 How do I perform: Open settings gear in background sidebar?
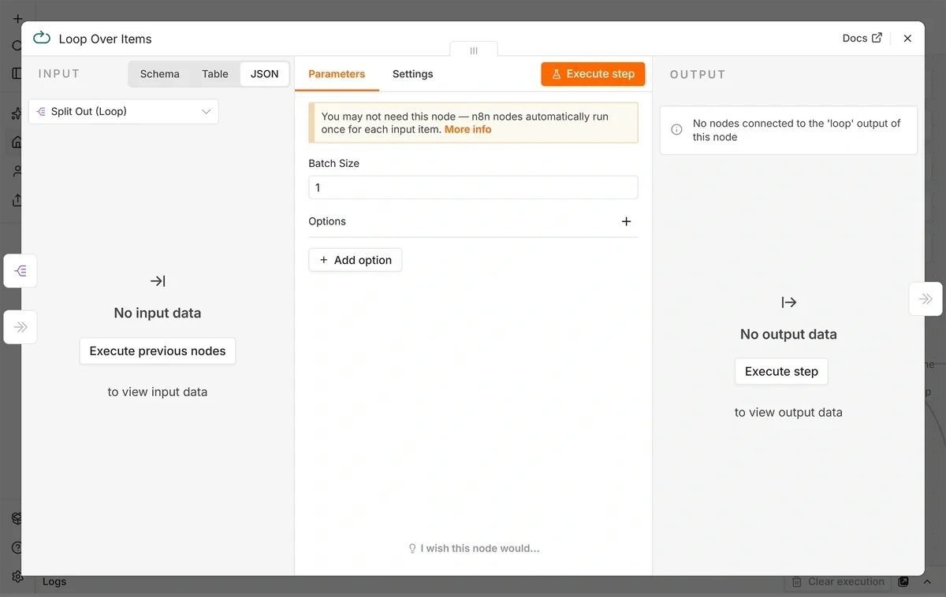(x=17, y=577)
